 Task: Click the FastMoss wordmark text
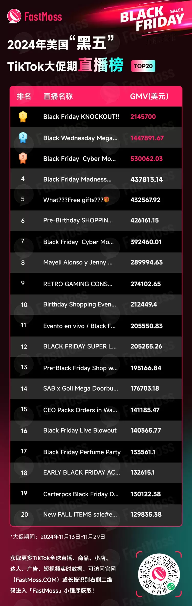43,17
